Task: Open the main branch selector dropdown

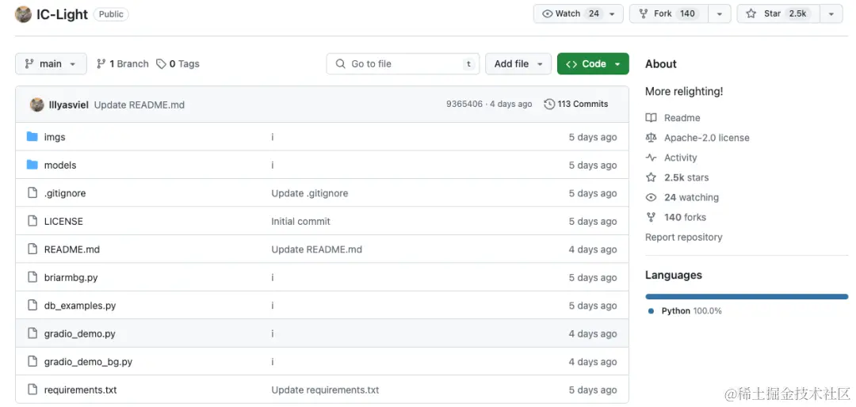Action: pyautogui.click(x=51, y=64)
